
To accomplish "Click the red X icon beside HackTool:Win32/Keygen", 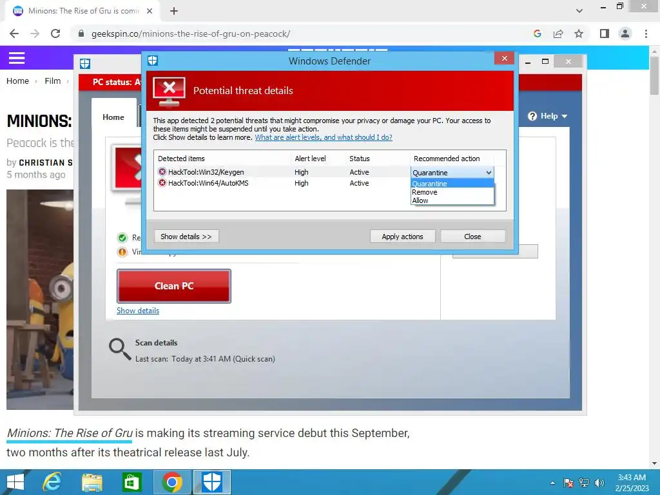I will 162,171.
